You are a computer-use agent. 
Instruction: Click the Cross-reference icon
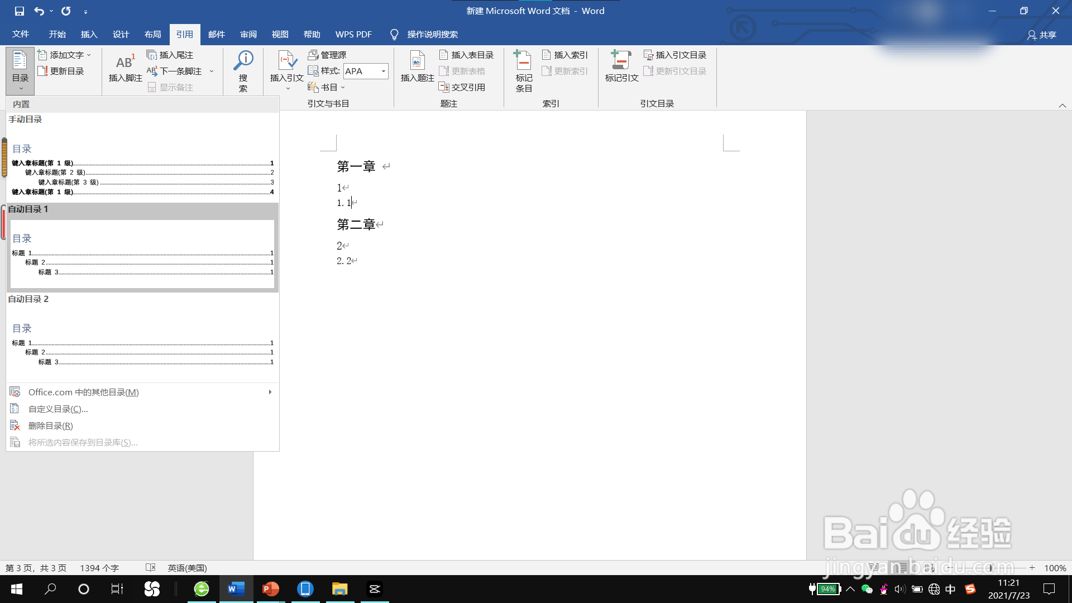444,87
